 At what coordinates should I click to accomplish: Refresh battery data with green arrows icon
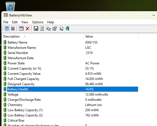tap(42, 29)
